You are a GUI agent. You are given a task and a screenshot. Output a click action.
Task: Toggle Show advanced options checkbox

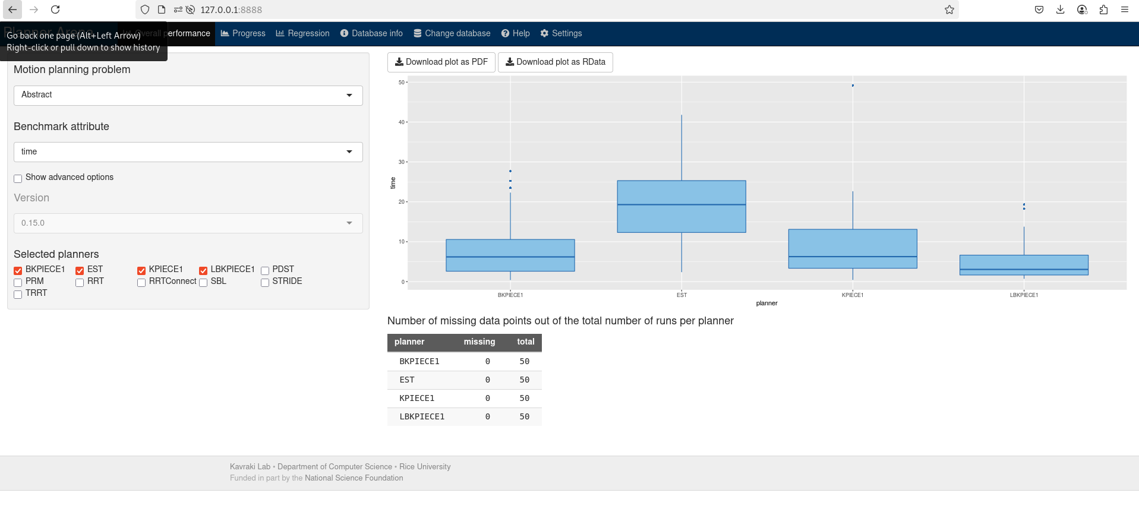click(x=18, y=179)
